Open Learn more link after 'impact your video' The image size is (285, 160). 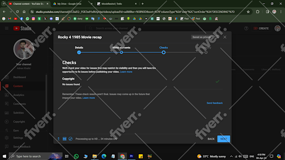[88, 98]
